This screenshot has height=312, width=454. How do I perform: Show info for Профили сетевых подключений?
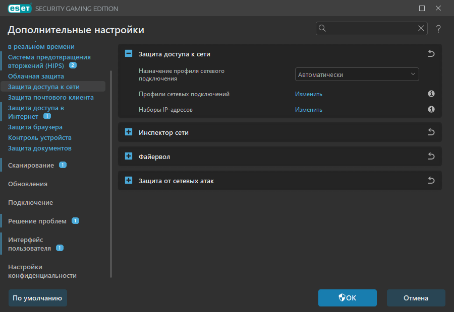[x=431, y=94]
